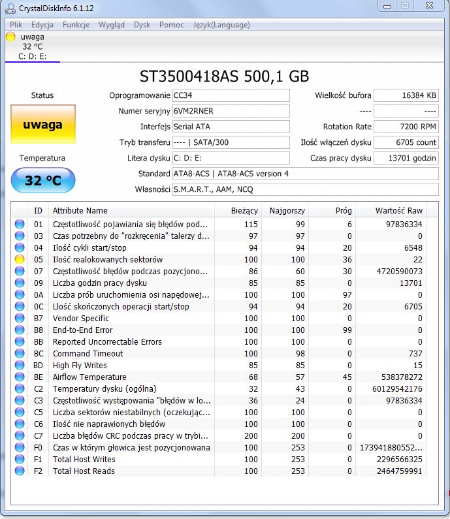Click the blue orb for Airflow Temperature
Image resolution: width=450 pixels, height=519 pixels.
click(x=20, y=377)
